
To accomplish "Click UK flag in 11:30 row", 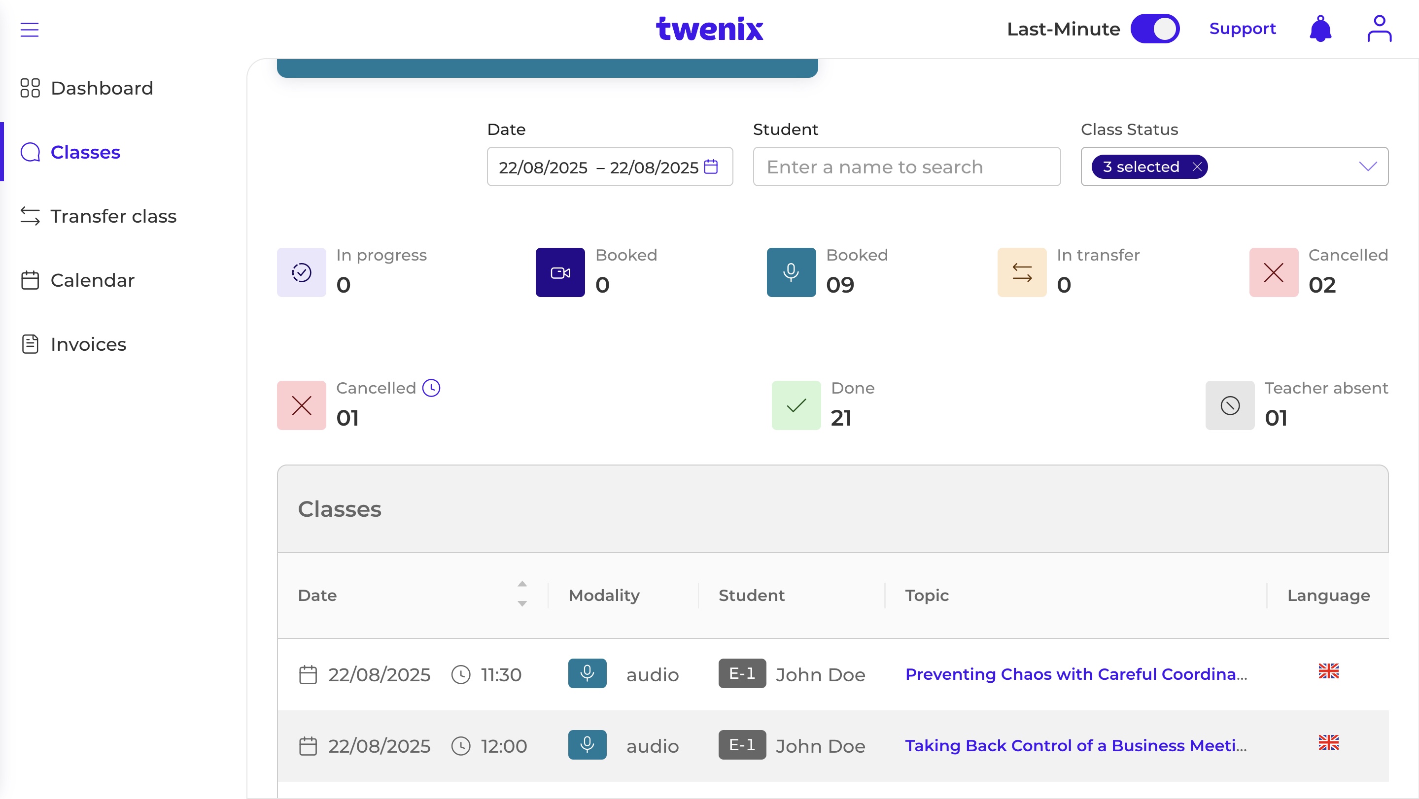I will tap(1328, 671).
